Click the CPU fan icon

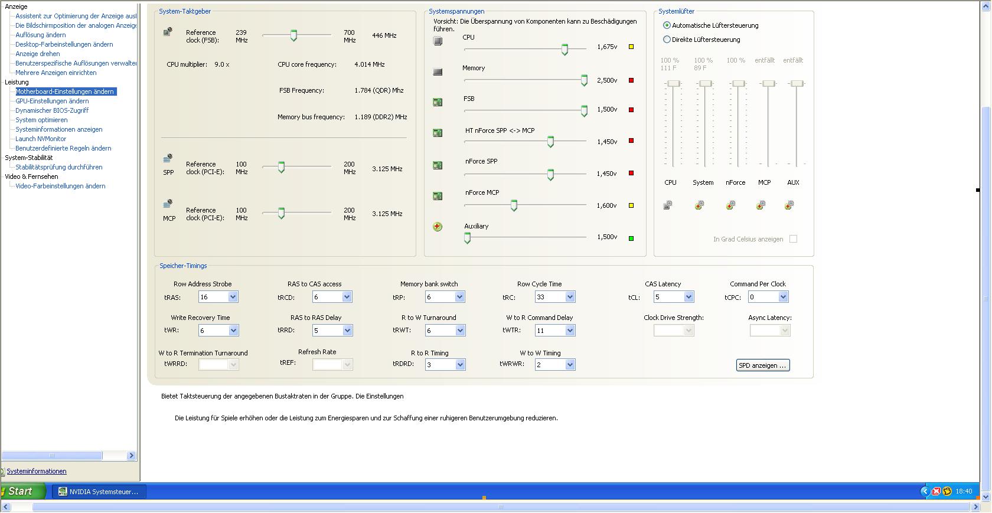(668, 205)
